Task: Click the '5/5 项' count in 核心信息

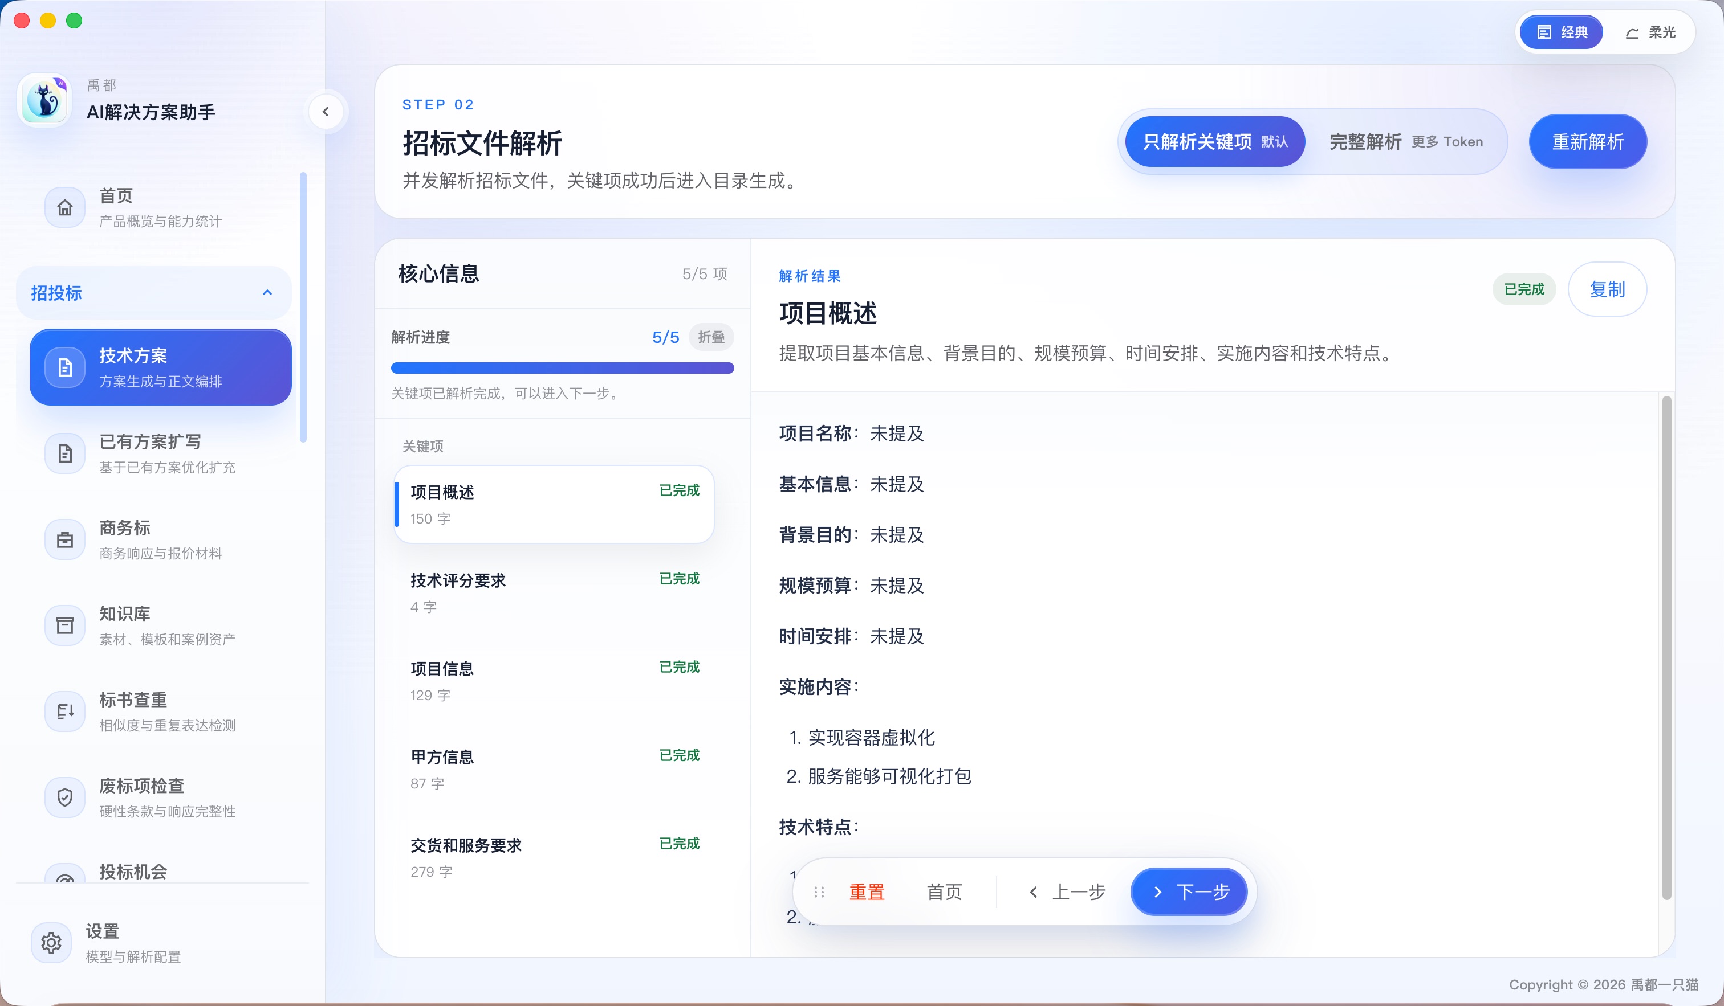Action: [705, 274]
